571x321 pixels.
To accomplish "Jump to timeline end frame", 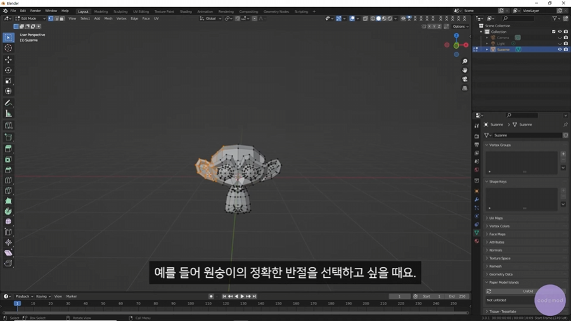I will click(255, 296).
